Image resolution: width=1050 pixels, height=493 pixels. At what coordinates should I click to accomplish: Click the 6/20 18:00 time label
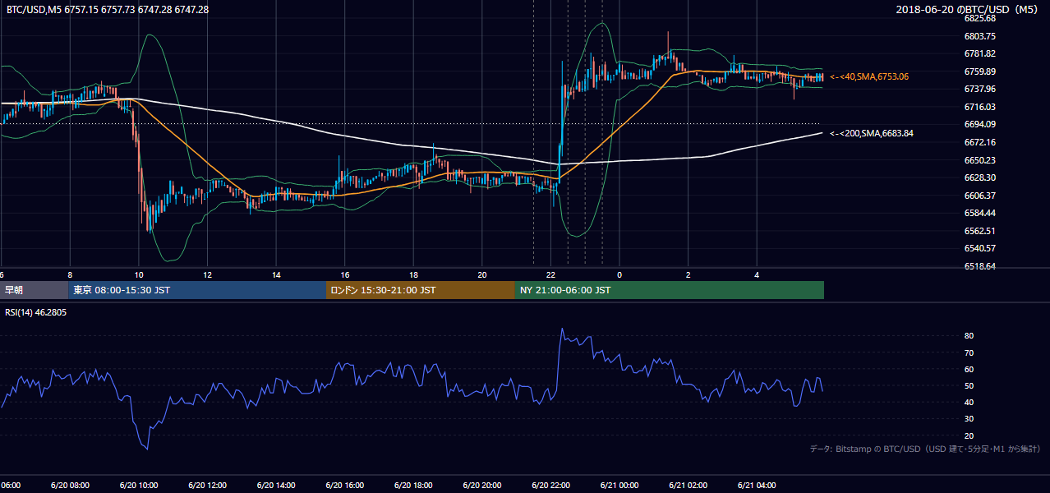click(413, 485)
